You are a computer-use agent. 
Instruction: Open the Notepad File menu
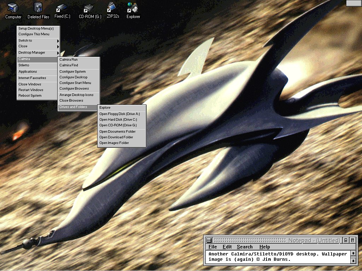click(x=212, y=247)
